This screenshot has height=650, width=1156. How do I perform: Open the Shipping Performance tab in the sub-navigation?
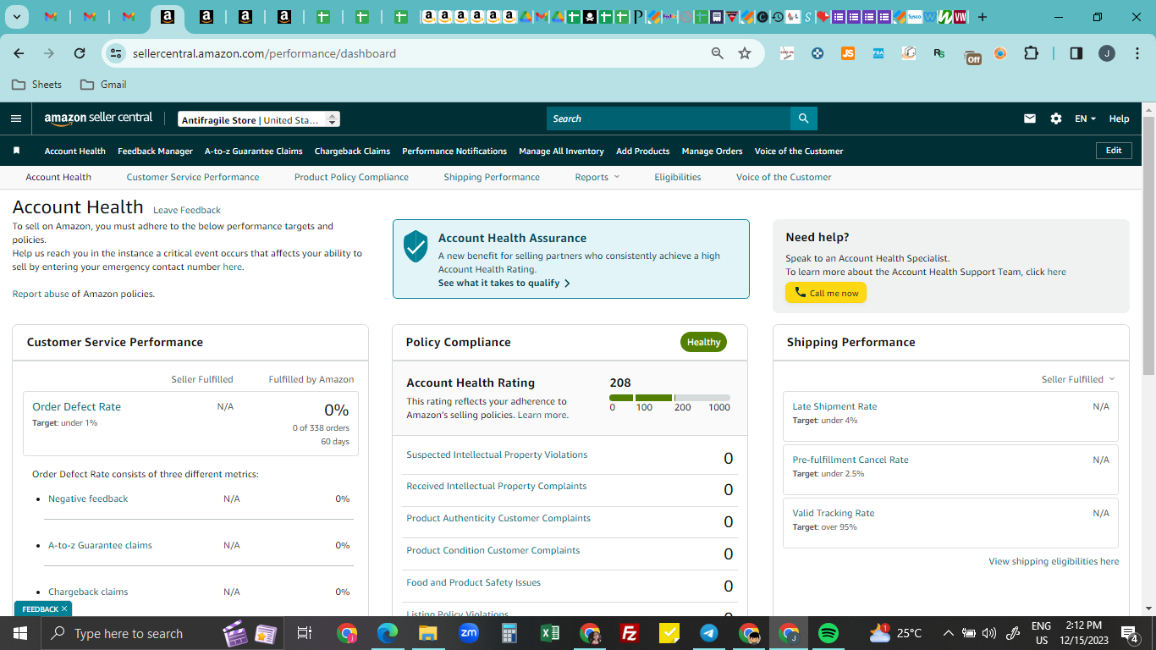point(492,177)
